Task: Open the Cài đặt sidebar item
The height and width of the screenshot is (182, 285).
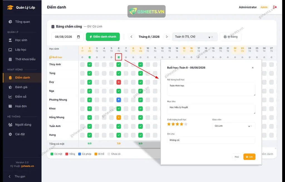Action: tap(22, 134)
